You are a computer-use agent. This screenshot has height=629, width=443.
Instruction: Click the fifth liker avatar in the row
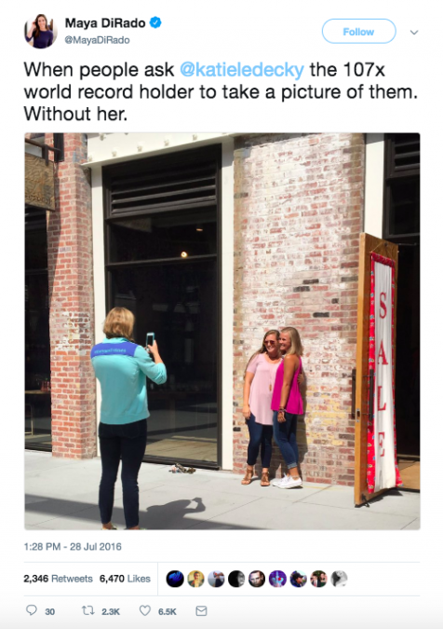[257, 579]
